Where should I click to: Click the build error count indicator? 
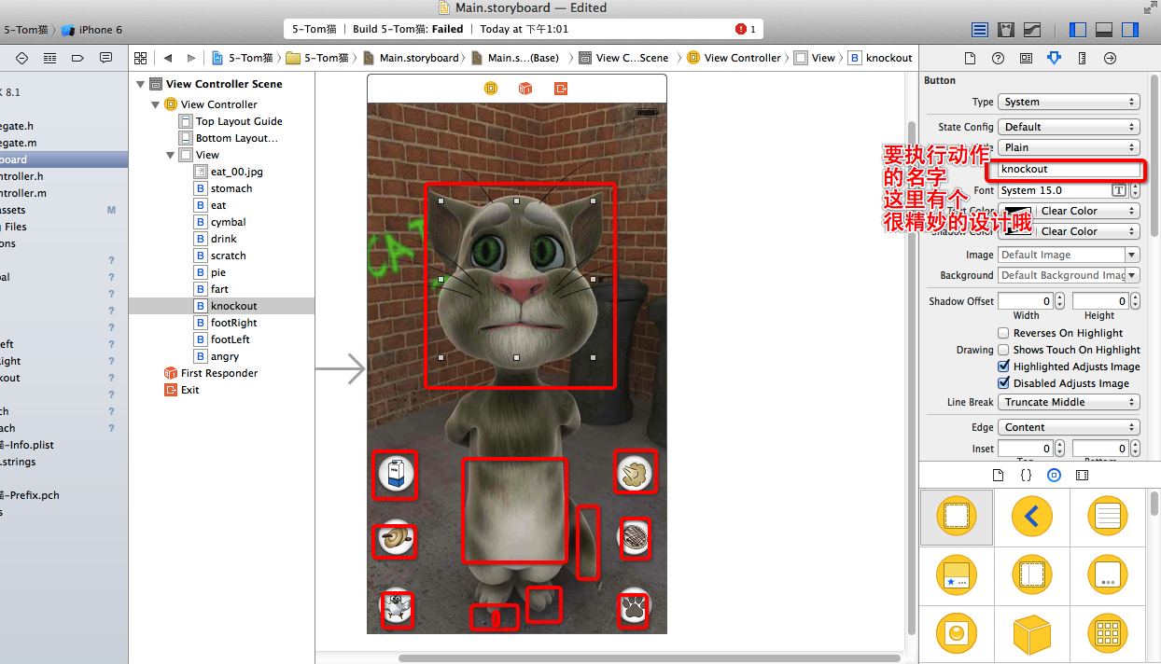tap(746, 29)
